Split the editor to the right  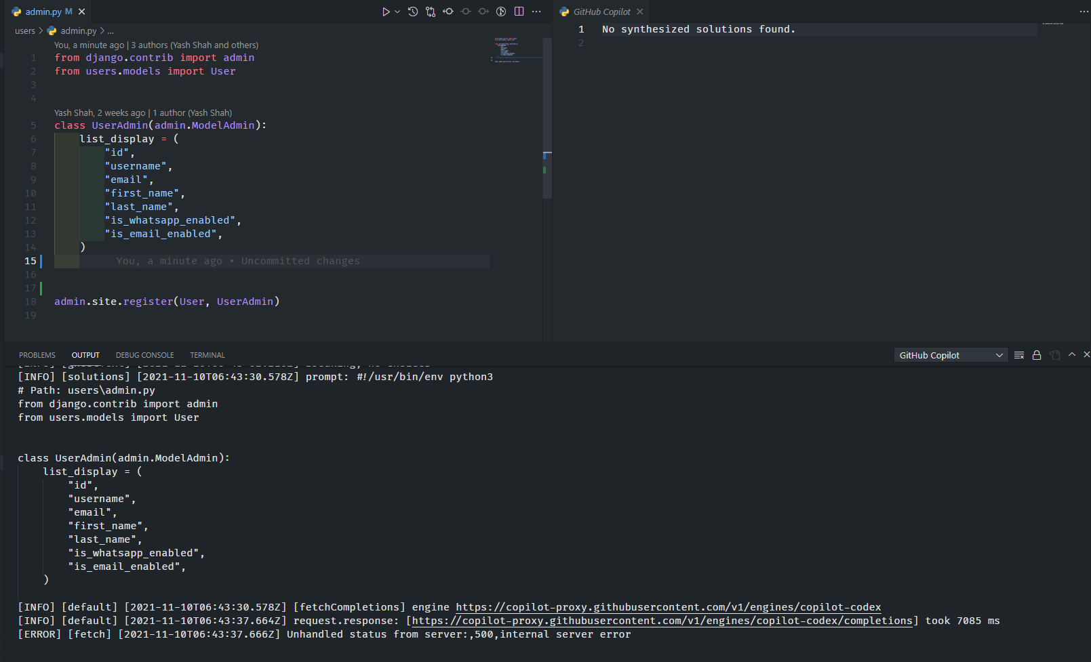(x=519, y=12)
